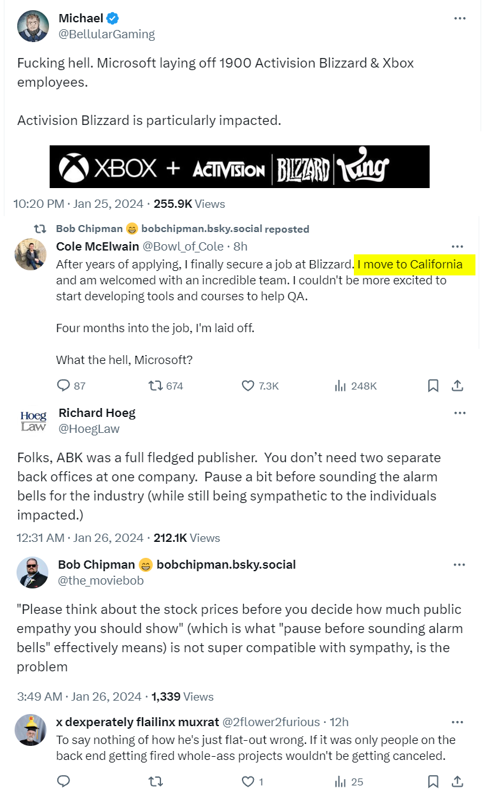Viewport: 485px width, 795px height.
Task: Open the @HoegLaw profile handle
Action: click(x=88, y=429)
